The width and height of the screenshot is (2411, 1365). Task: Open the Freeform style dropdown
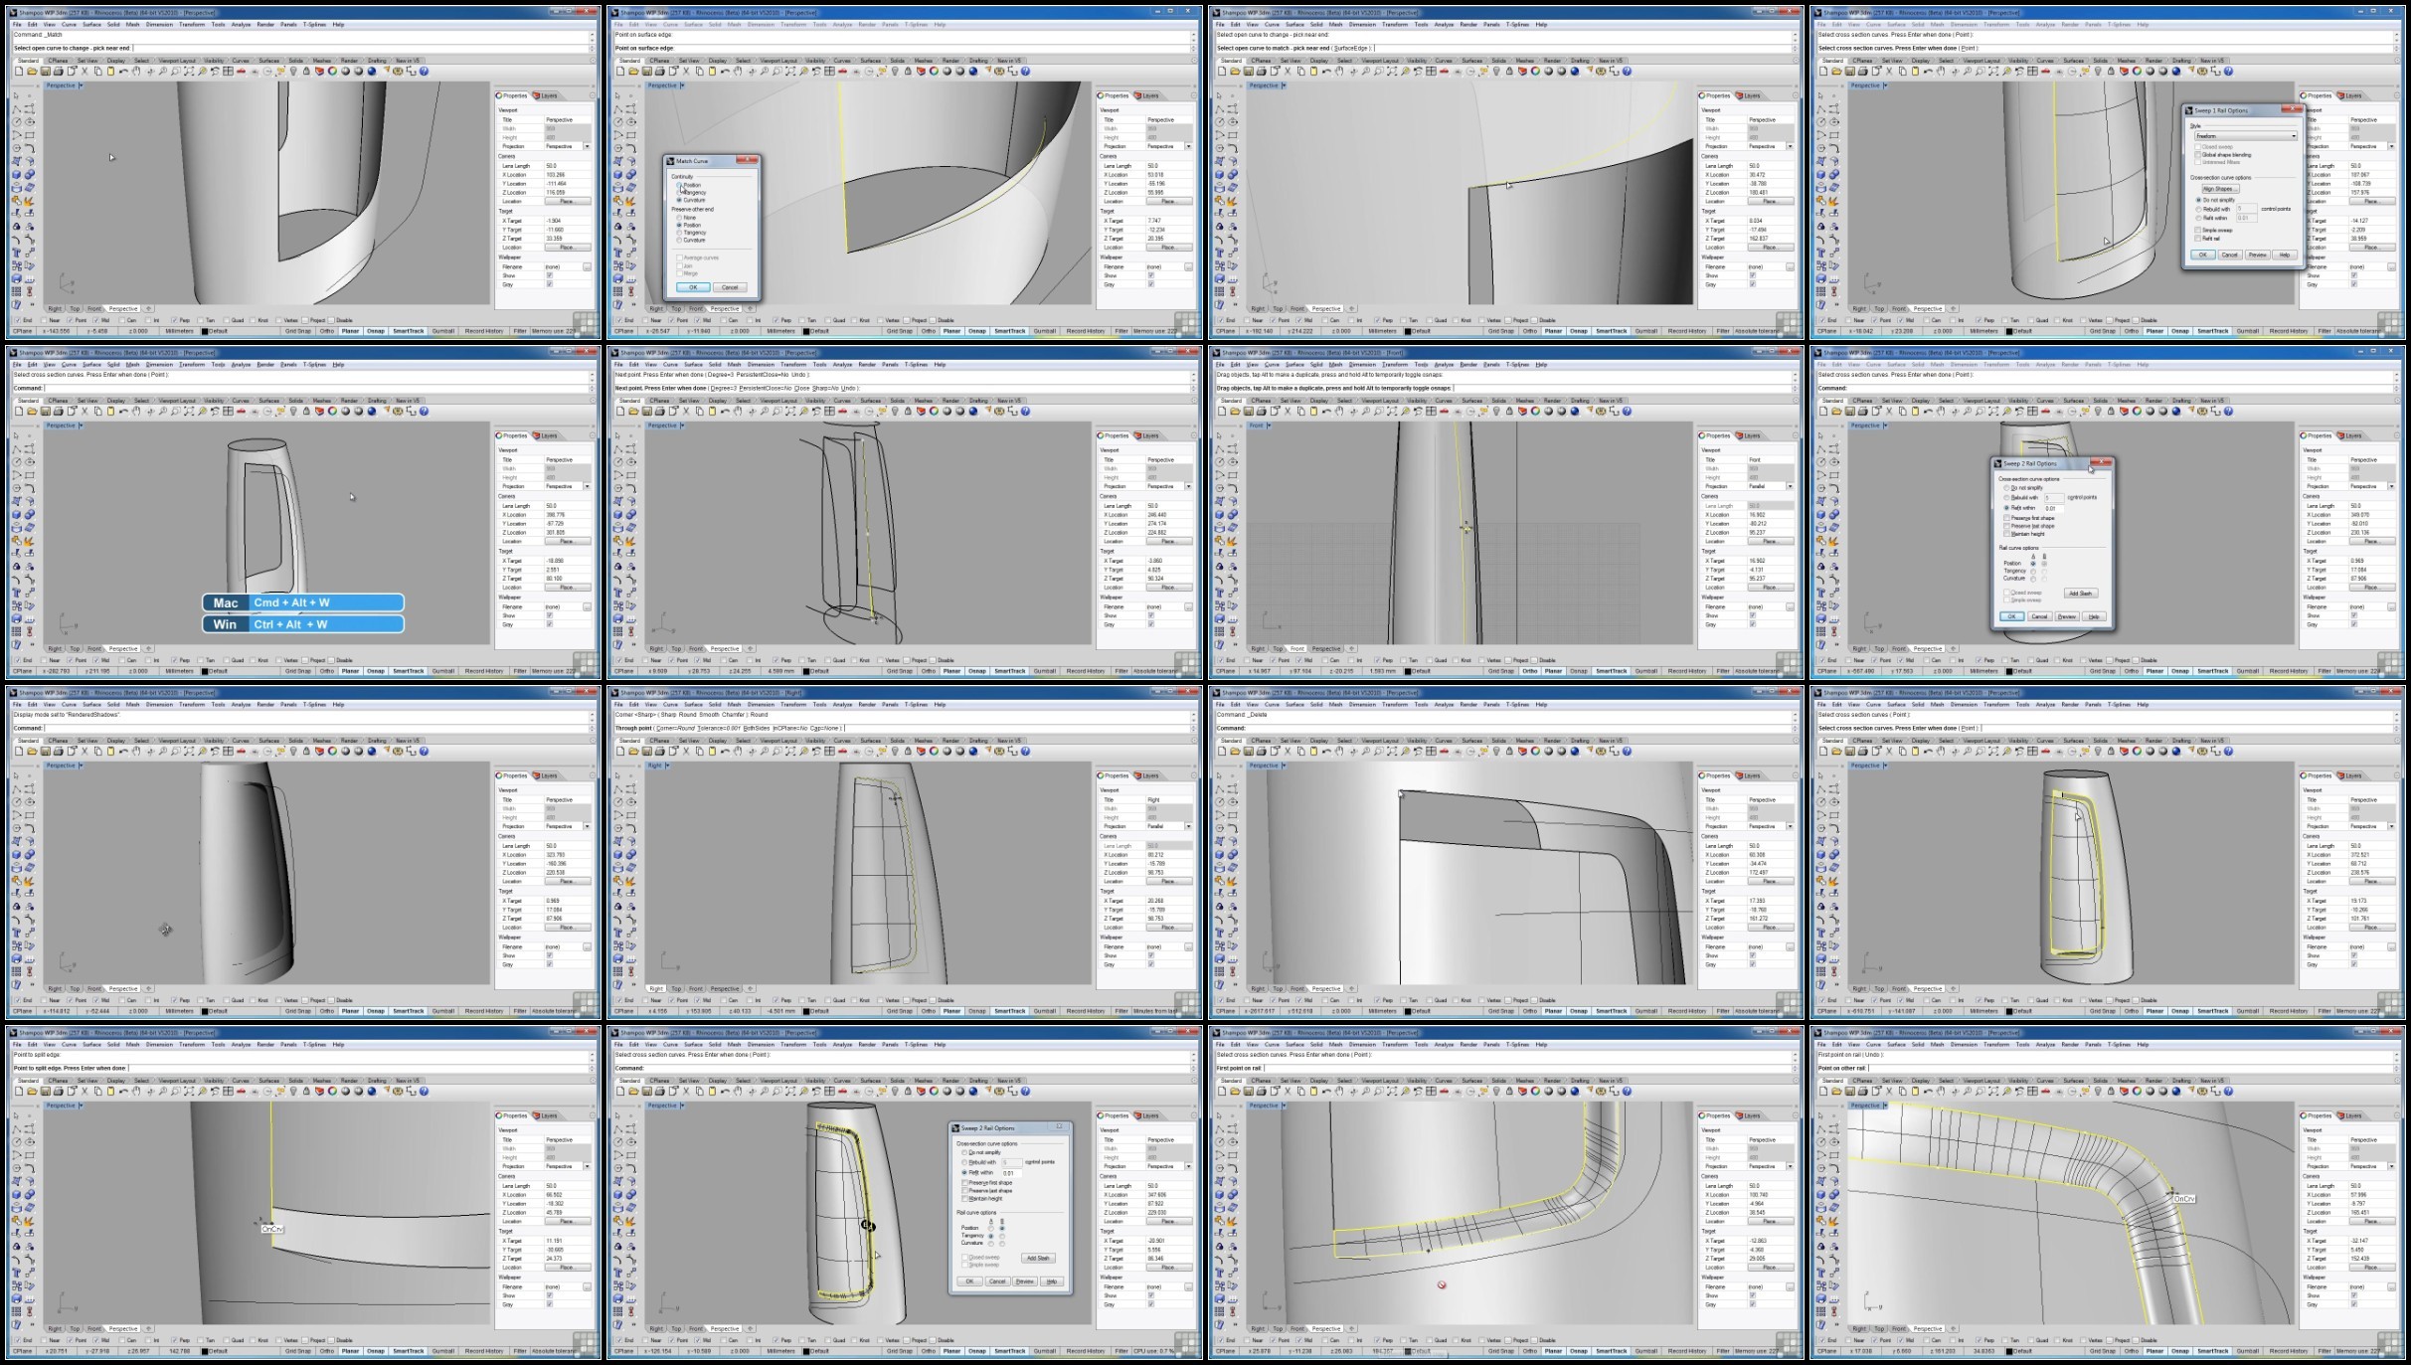click(2246, 136)
